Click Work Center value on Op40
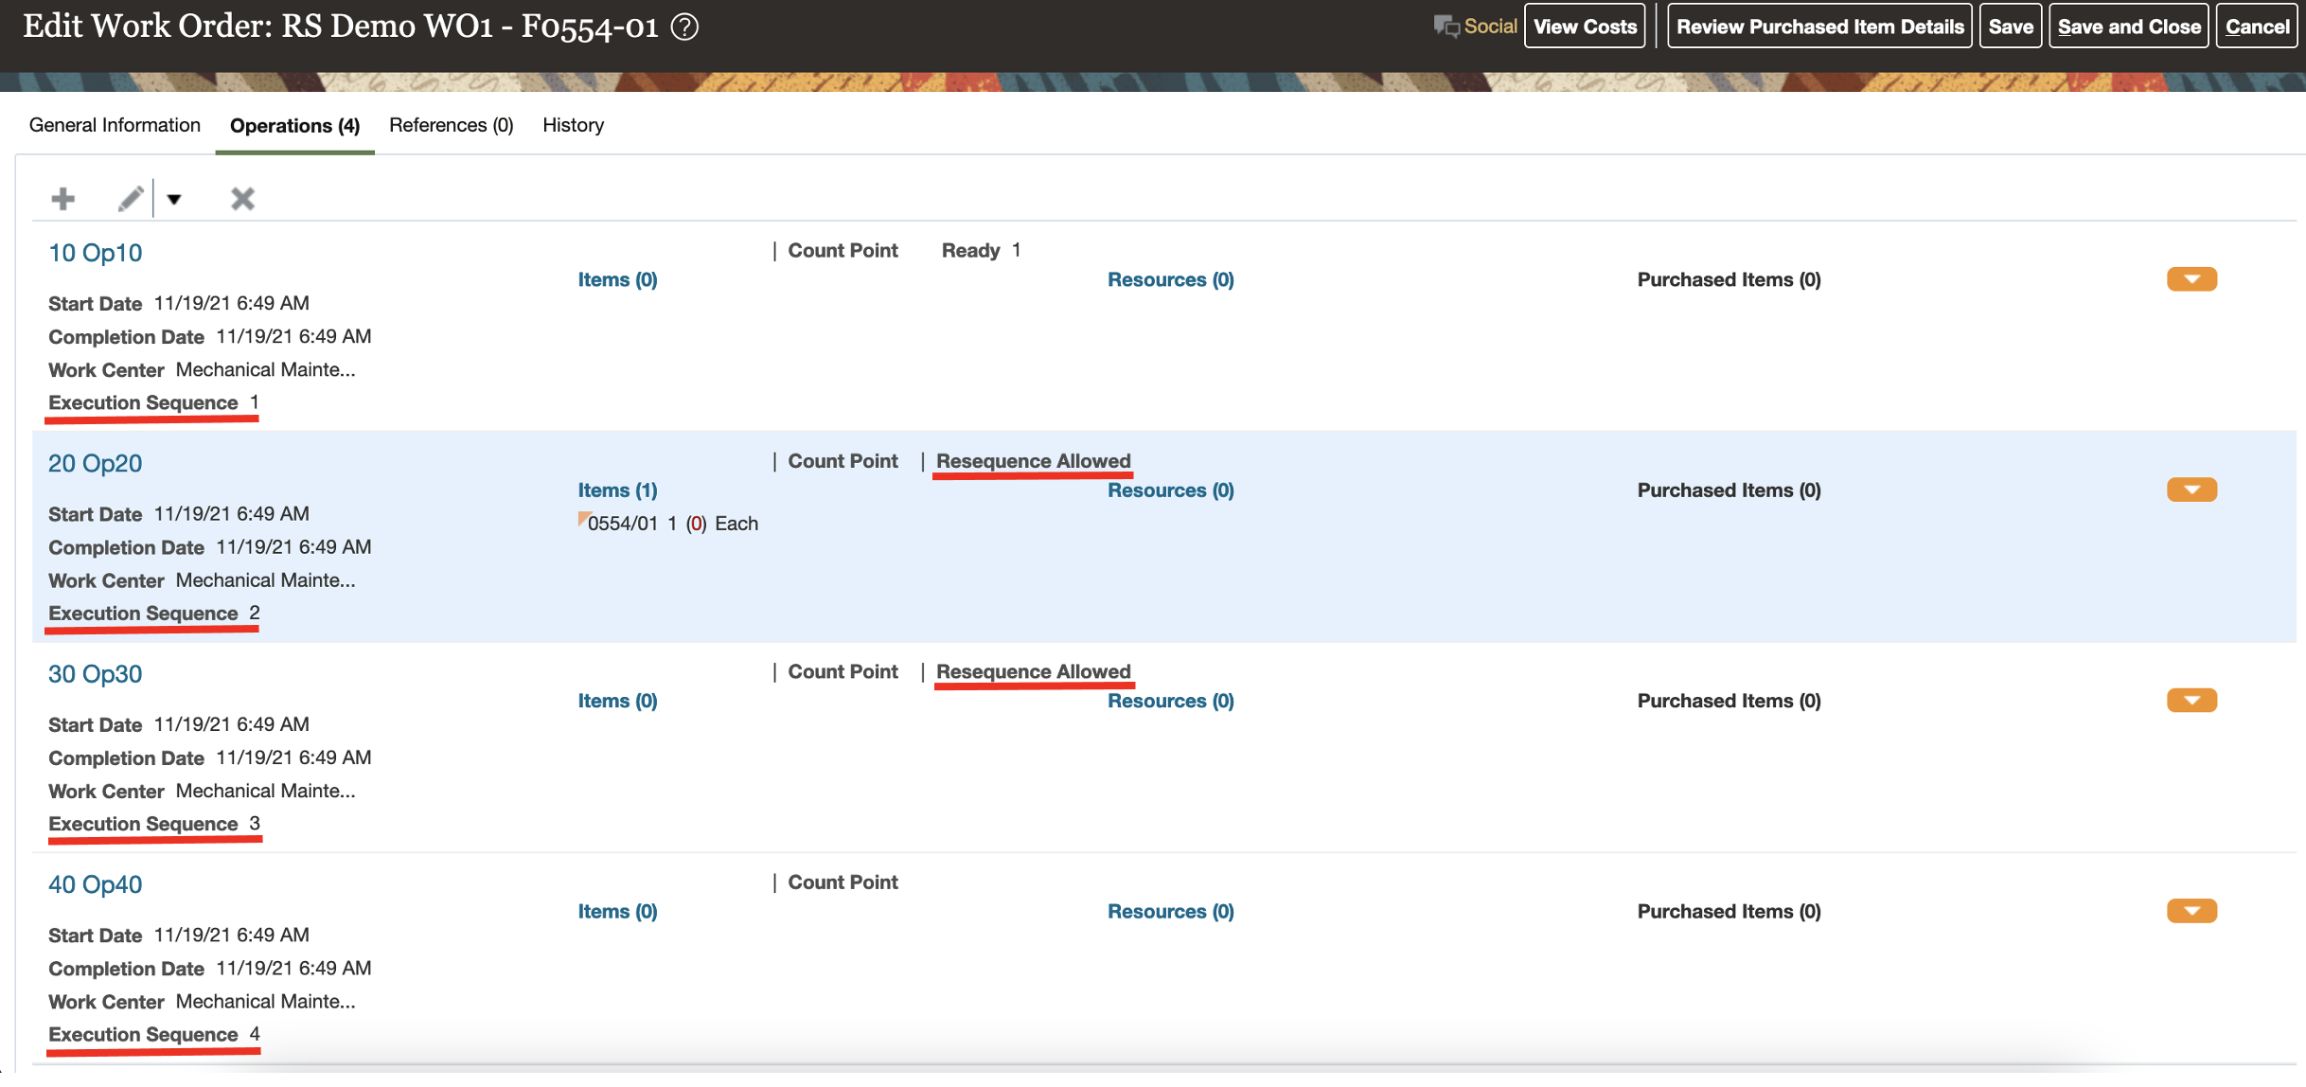 tap(265, 1001)
